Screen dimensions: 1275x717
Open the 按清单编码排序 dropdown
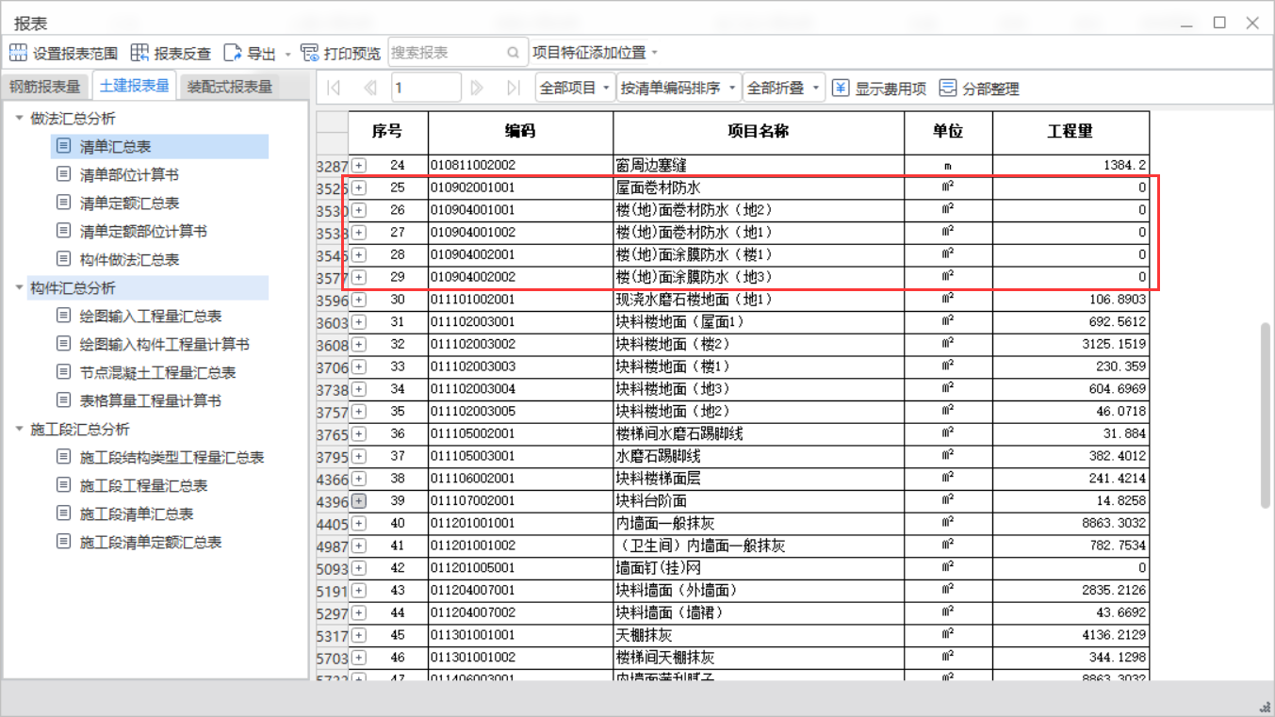[678, 89]
